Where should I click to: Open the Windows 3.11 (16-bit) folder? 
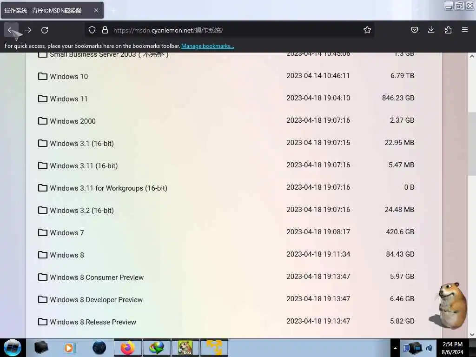(84, 166)
